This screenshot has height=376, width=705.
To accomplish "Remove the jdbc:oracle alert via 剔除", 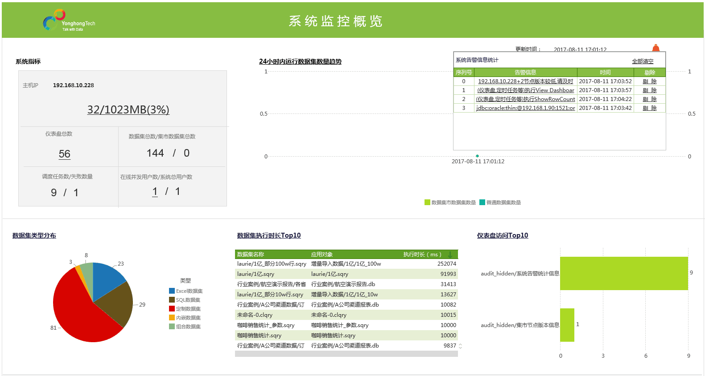I will [649, 108].
